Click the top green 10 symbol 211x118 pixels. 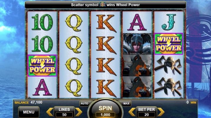42,22
